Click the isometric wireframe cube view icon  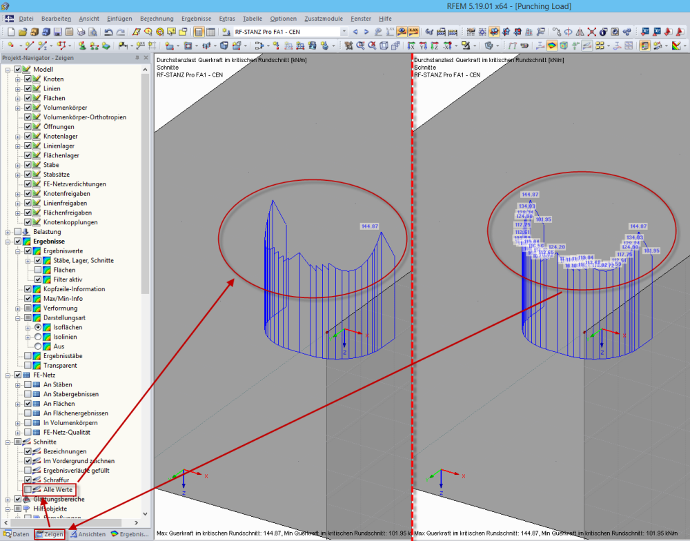pos(384,46)
